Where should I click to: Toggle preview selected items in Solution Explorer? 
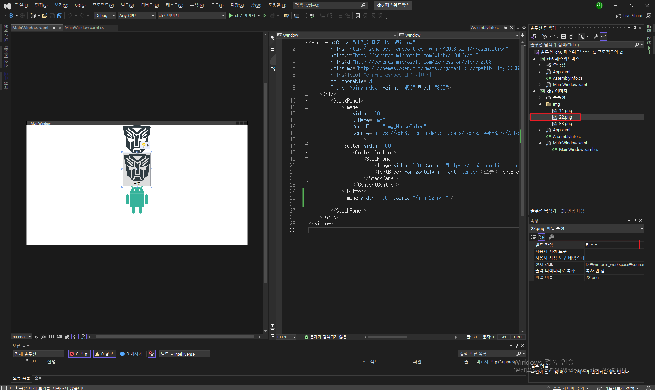pos(603,36)
